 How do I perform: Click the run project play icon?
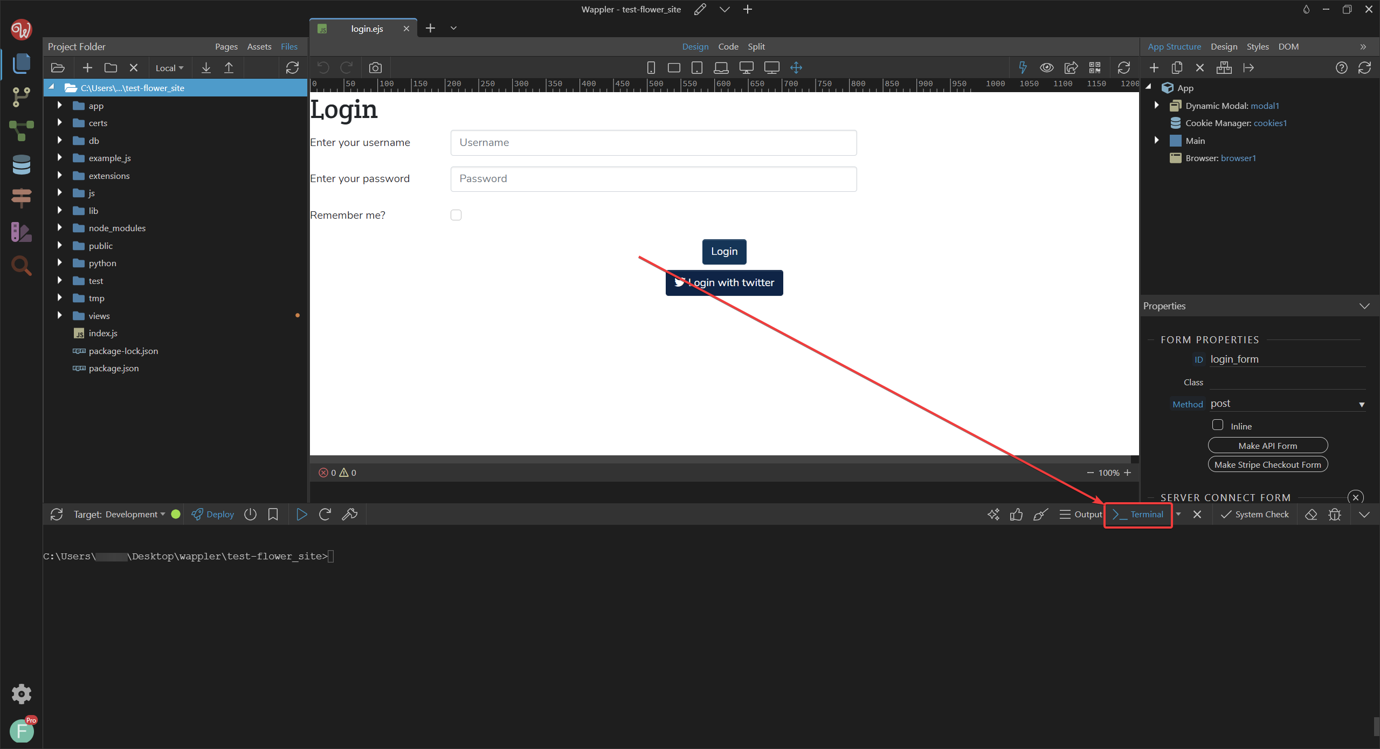pyautogui.click(x=302, y=514)
